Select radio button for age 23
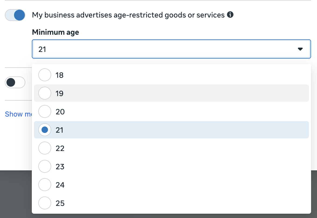317x218 pixels. pyautogui.click(x=45, y=166)
